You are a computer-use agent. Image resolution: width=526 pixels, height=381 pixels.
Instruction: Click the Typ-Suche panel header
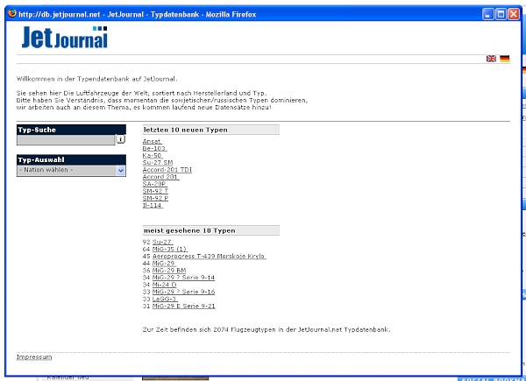[72, 130]
